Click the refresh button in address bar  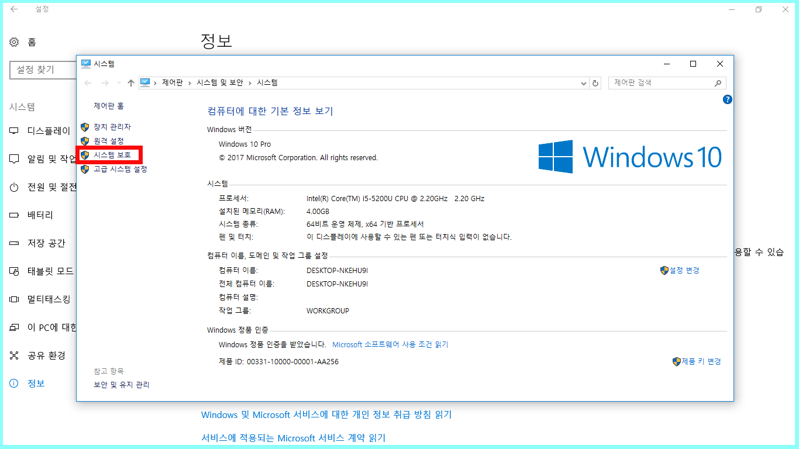pyautogui.click(x=595, y=83)
